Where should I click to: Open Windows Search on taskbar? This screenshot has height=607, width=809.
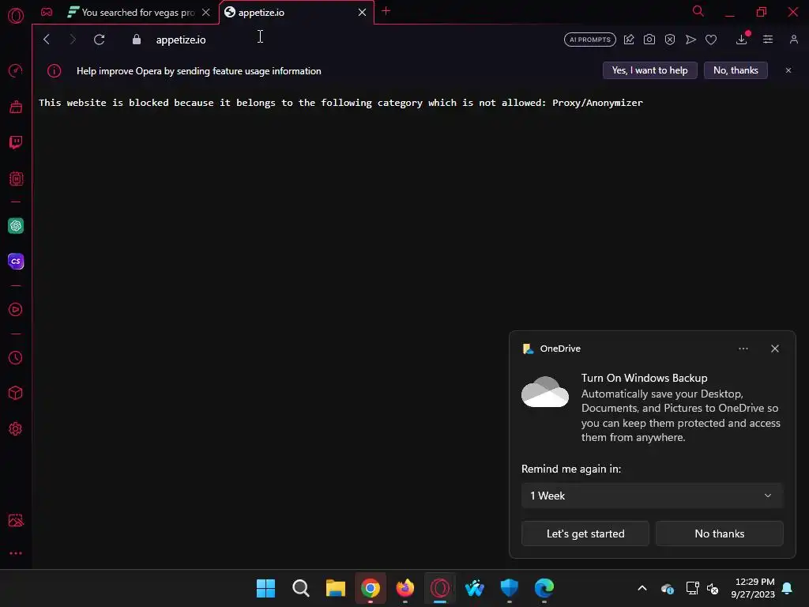click(x=300, y=588)
